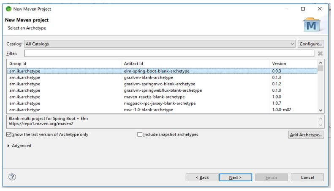Click the description box scroll-down arrow
The width and height of the screenshot is (334, 191).
pos(320,125)
